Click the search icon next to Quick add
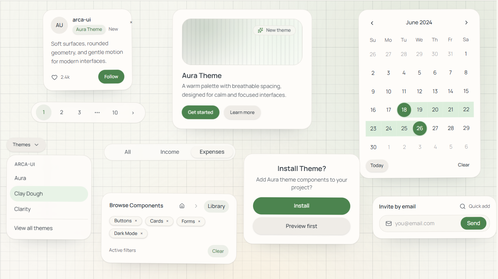This screenshot has height=279, width=498. pos(462,206)
